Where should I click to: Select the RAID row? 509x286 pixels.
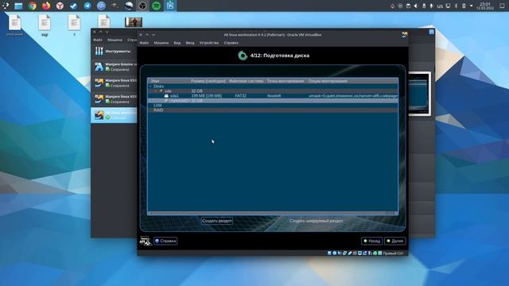273,110
